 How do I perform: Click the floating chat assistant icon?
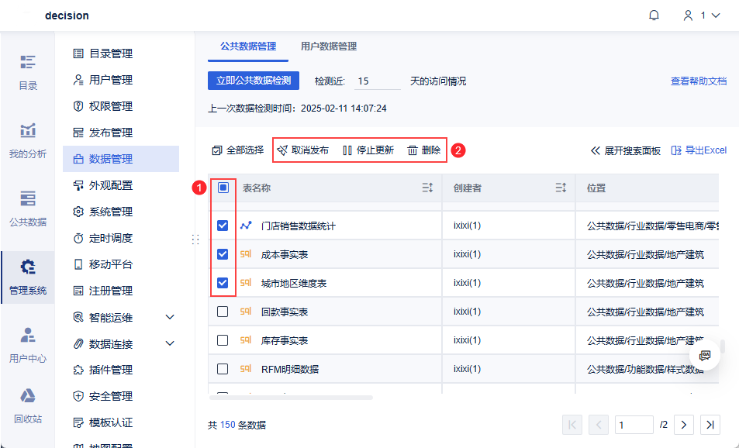pos(705,355)
